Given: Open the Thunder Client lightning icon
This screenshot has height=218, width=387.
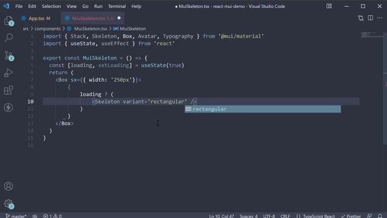Looking at the screenshot, I should pyautogui.click(x=8, y=108).
